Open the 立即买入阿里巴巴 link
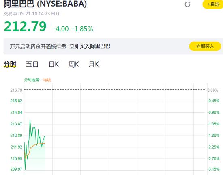 click(x=90, y=46)
